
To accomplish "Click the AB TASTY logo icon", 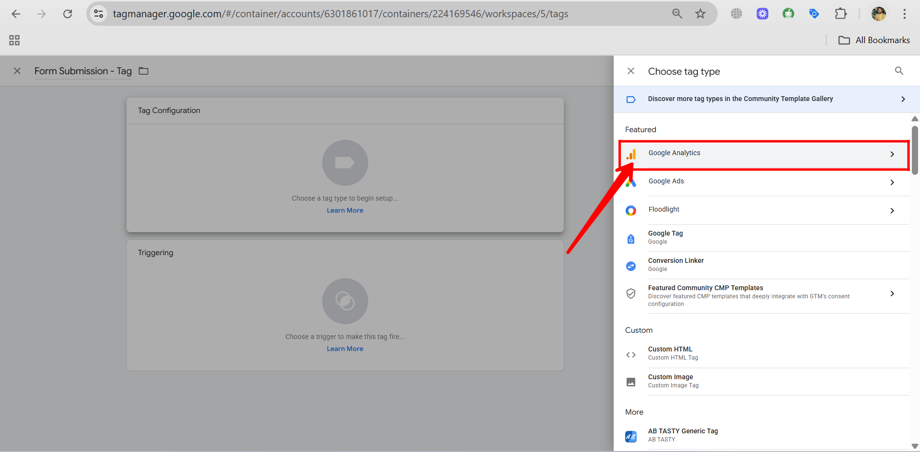I will (631, 437).
